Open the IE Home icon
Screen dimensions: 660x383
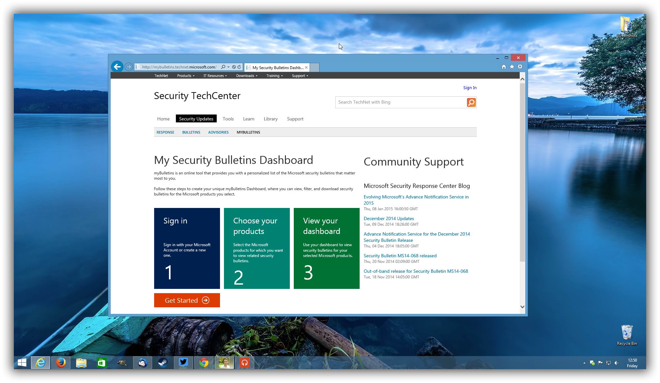504,67
